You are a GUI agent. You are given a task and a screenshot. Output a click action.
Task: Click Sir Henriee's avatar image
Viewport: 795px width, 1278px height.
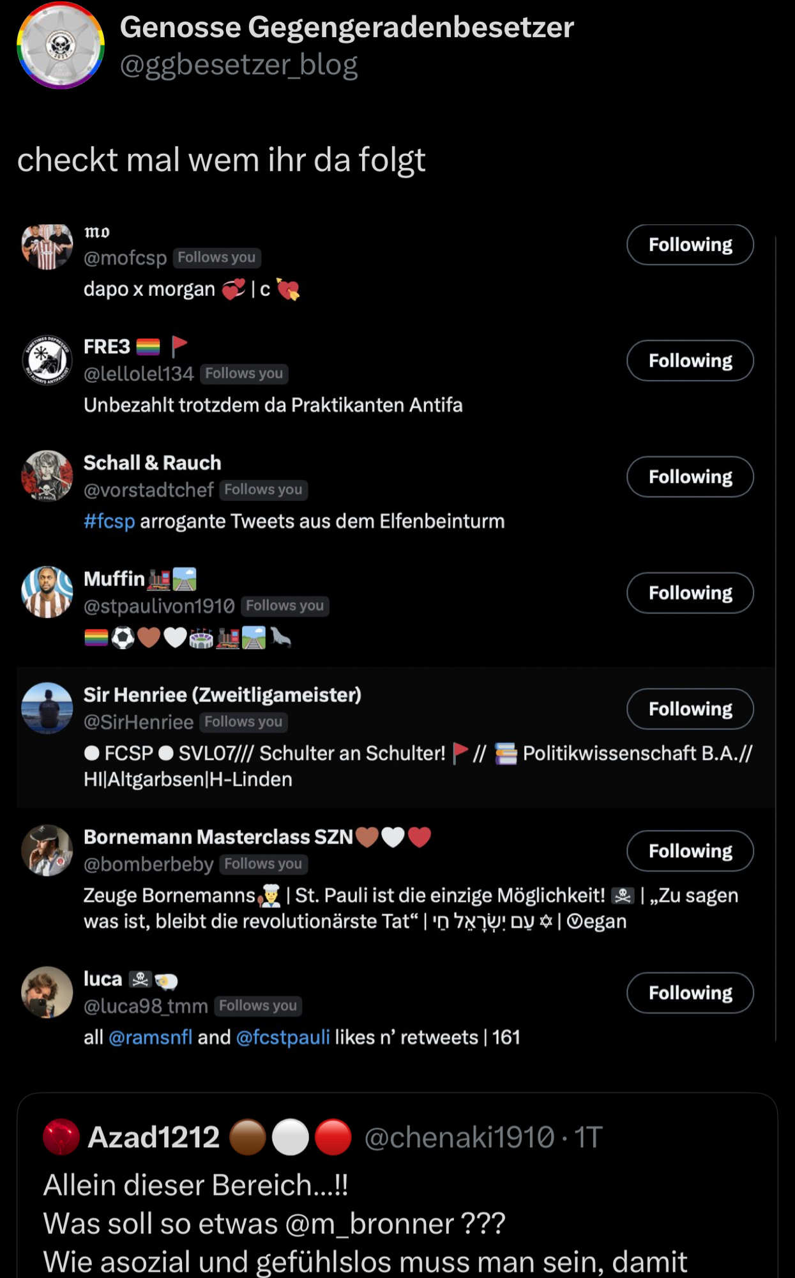pyautogui.click(x=47, y=708)
